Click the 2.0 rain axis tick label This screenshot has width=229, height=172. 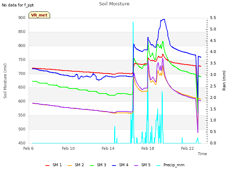pos(213,97)
